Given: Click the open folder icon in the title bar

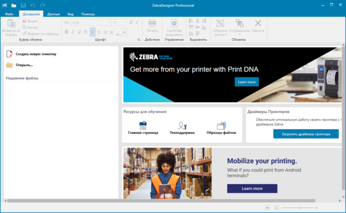Looking at the screenshot, I should [14, 5].
